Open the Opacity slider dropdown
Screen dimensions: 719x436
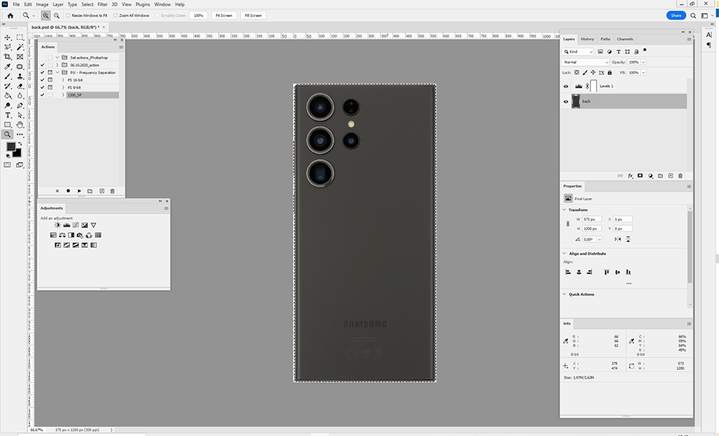[x=644, y=62]
